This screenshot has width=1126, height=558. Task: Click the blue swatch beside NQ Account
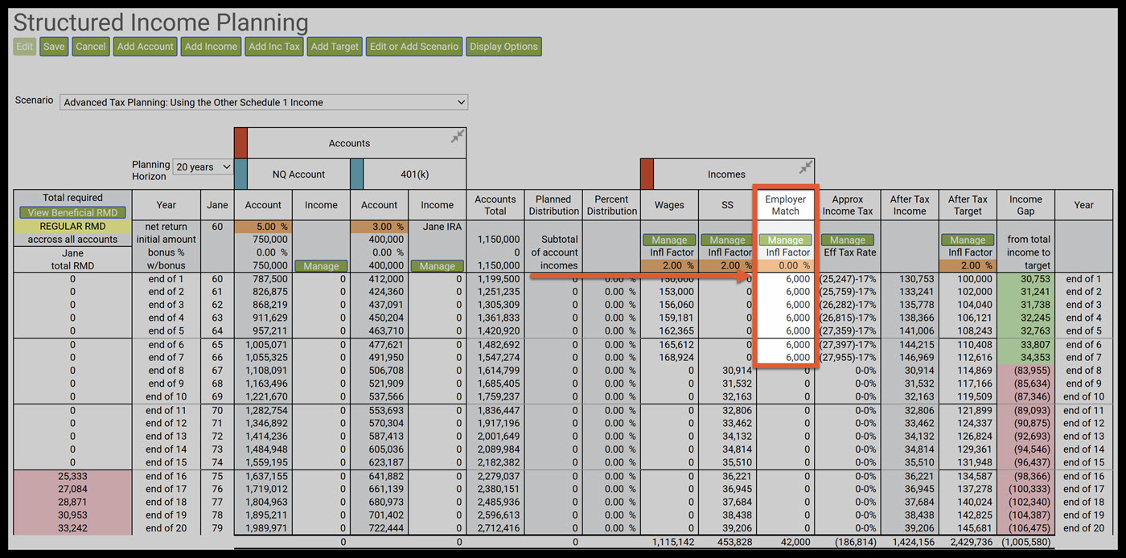[240, 174]
